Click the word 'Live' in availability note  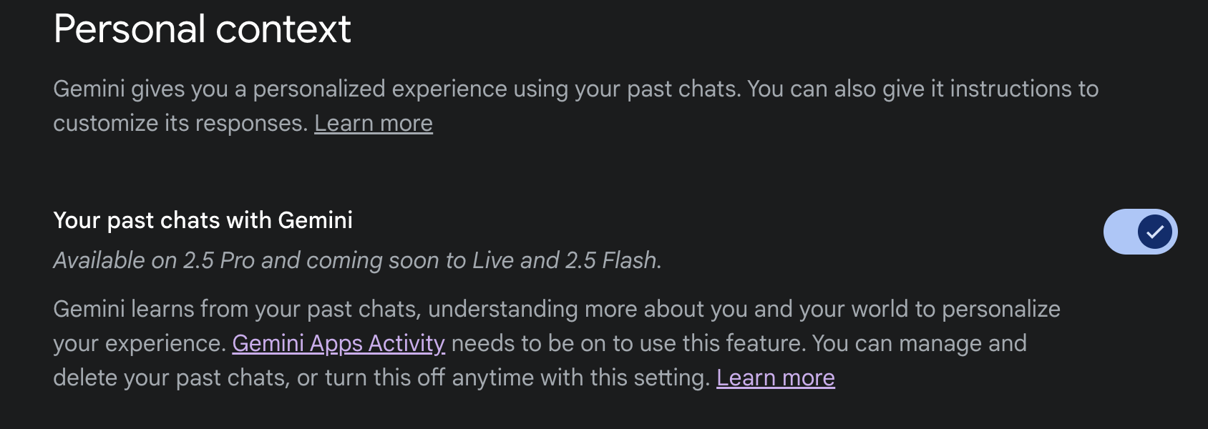(x=493, y=261)
